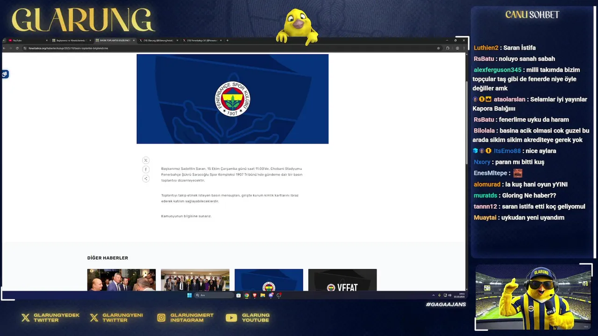The height and width of the screenshot is (336, 598).
Task: Click the GLARUNGMERT Instagram label
Action: pyautogui.click(x=192, y=318)
